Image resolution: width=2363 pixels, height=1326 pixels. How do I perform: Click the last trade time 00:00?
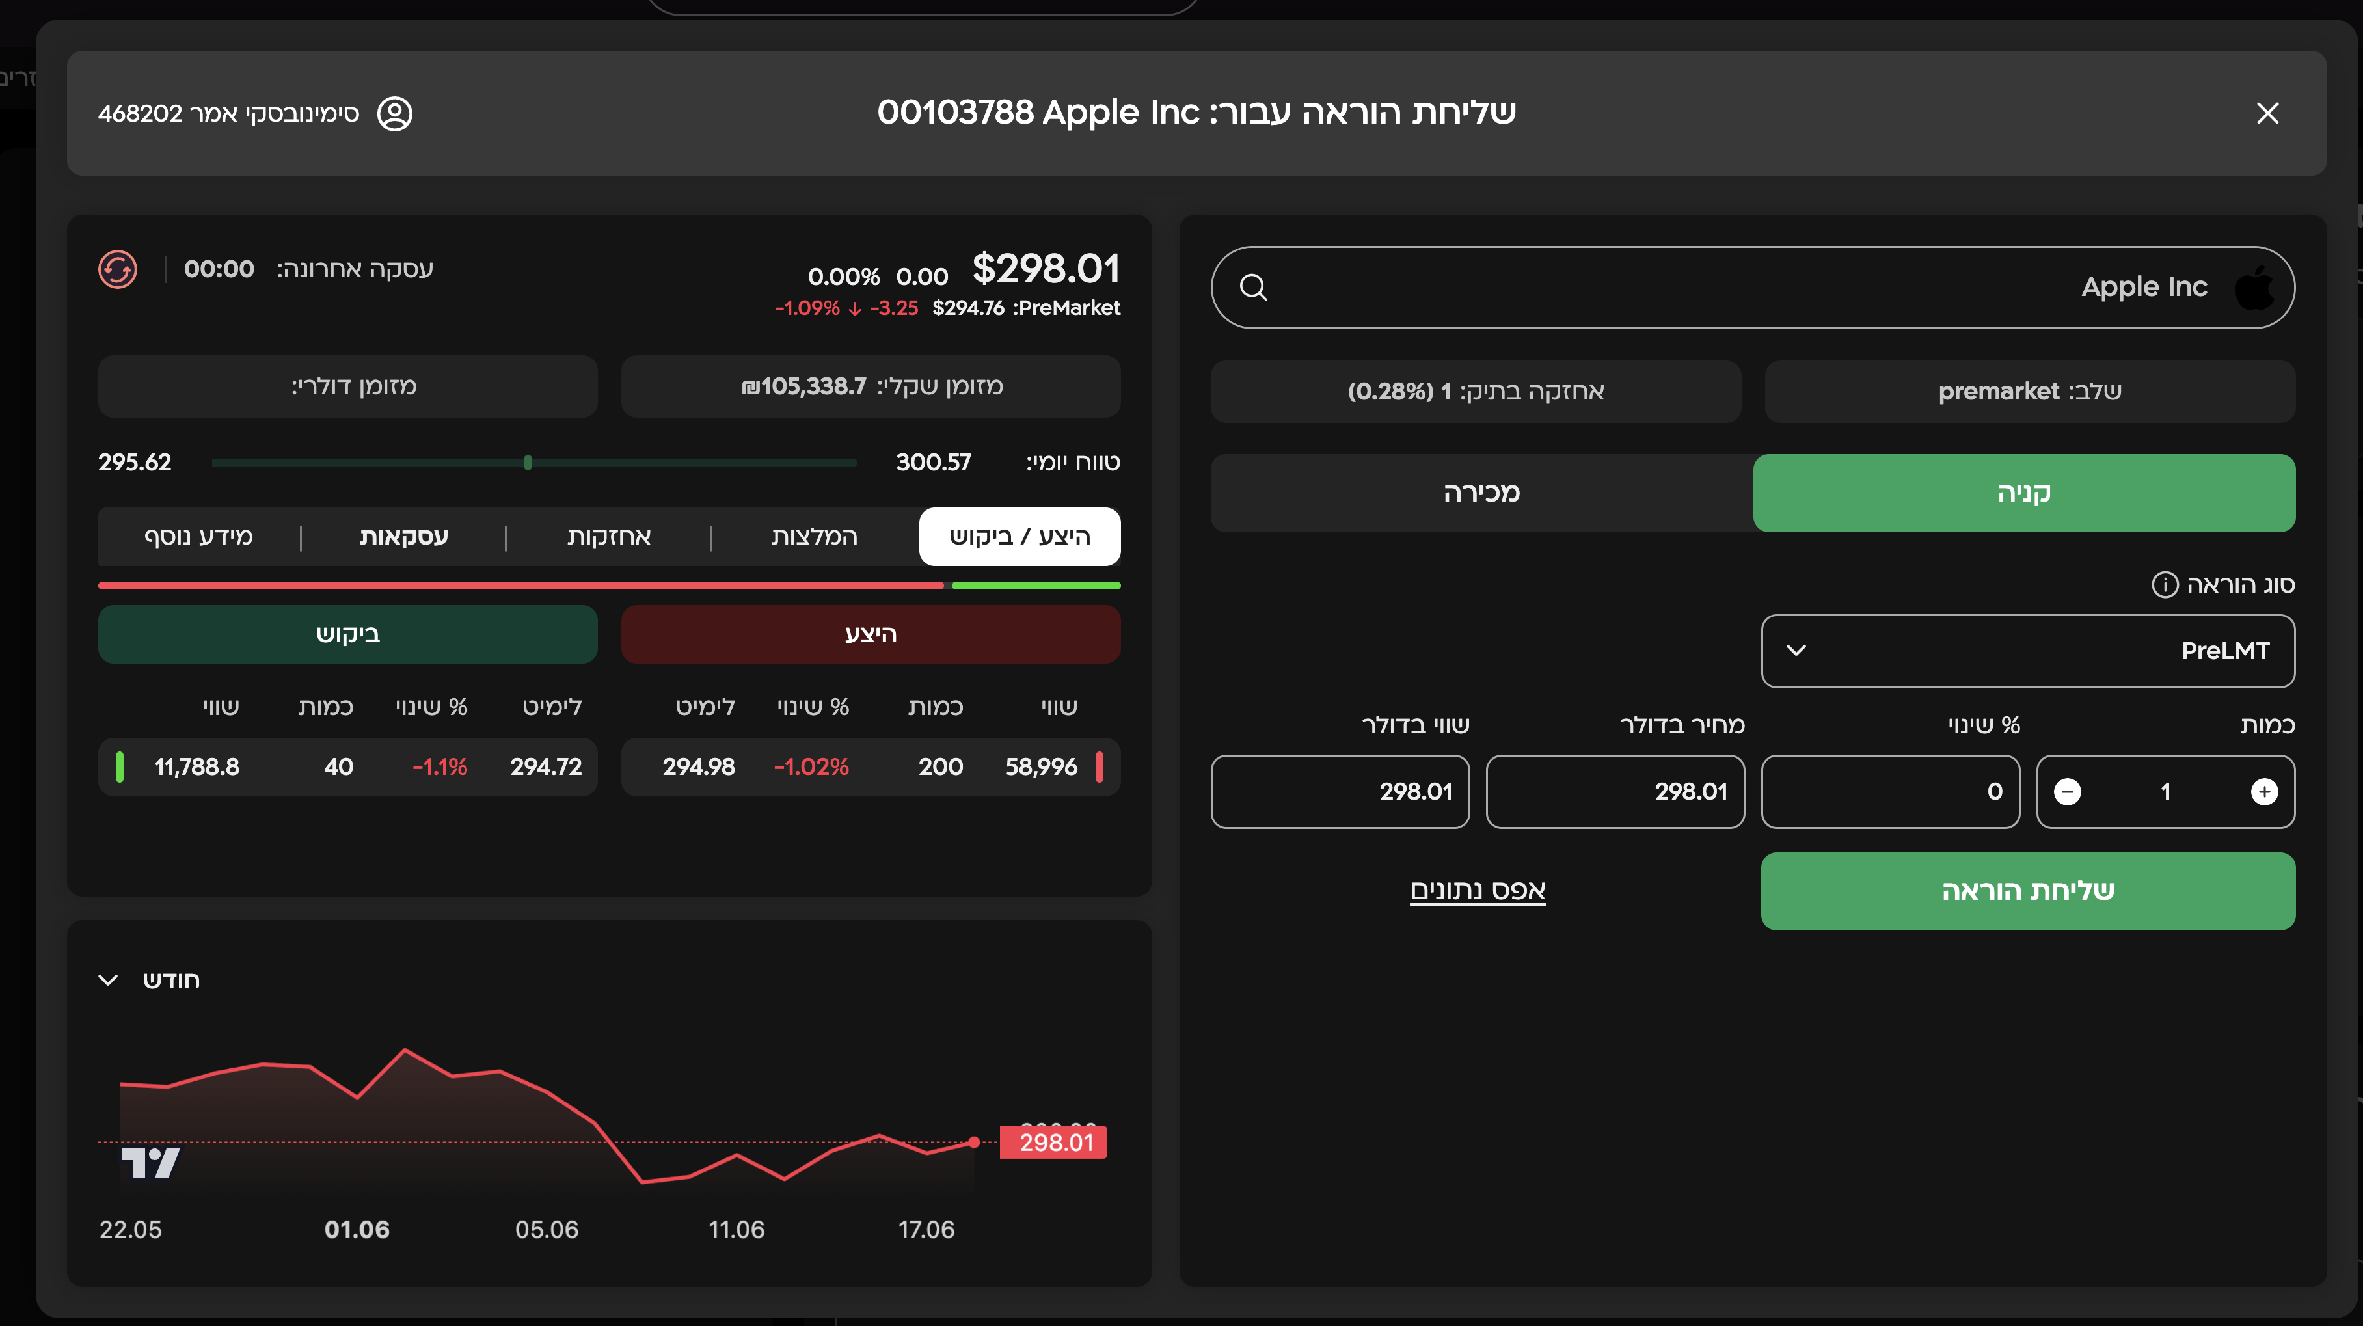pyautogui.click(x=219, y=269)
